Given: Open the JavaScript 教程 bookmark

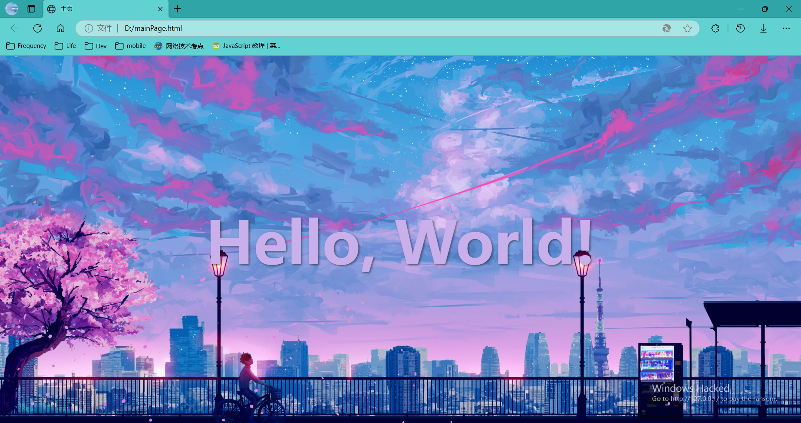Looking at the screenshot, I should pos(246,46).
